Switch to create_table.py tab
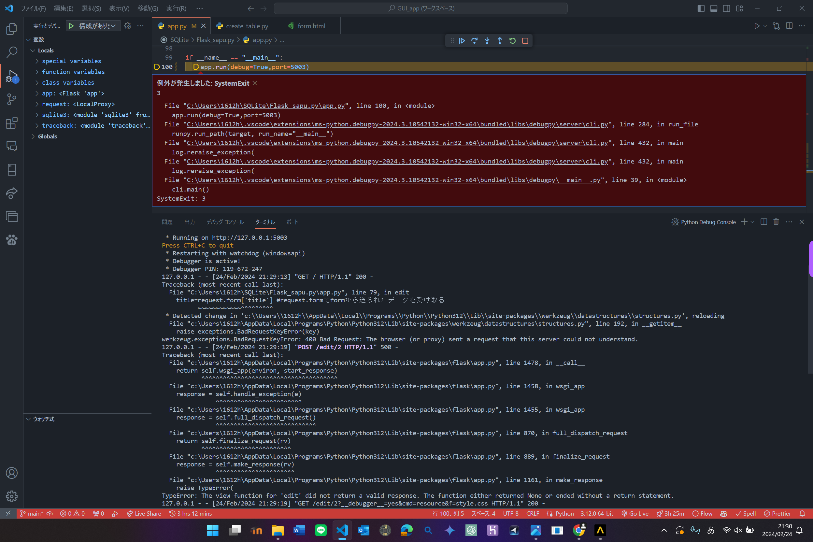 247,26
